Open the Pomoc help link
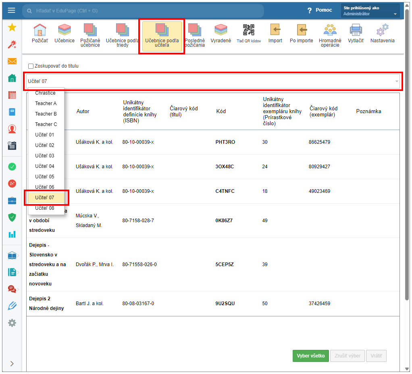Image resolution: width=412 pixels, height=374 pixels. click(320, 10)
